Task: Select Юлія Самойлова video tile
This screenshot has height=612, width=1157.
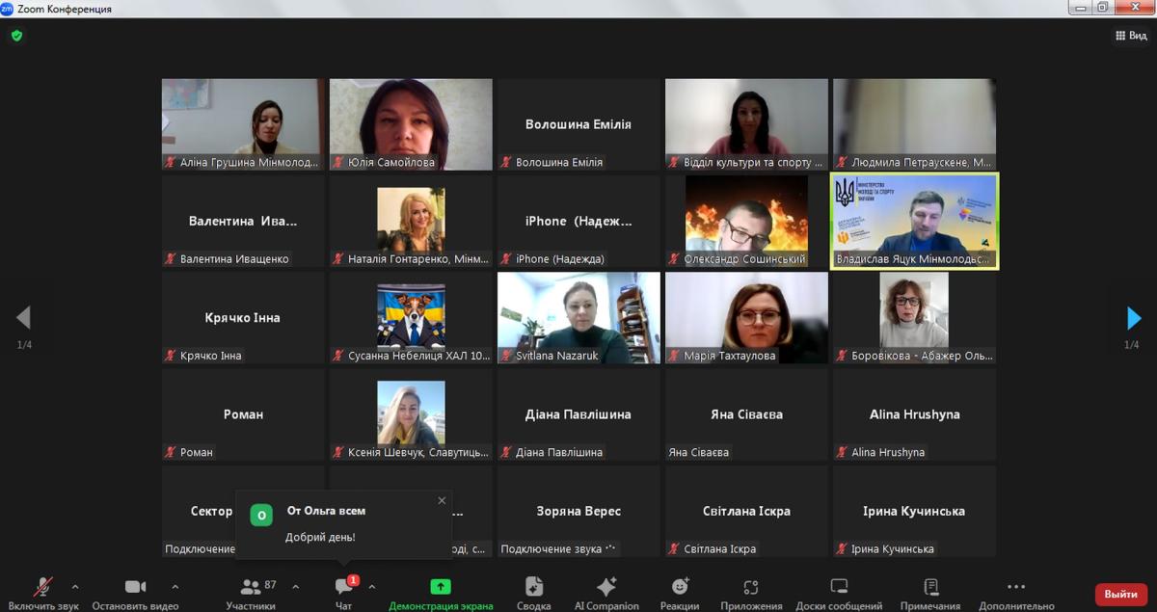Action: (411, 124)
